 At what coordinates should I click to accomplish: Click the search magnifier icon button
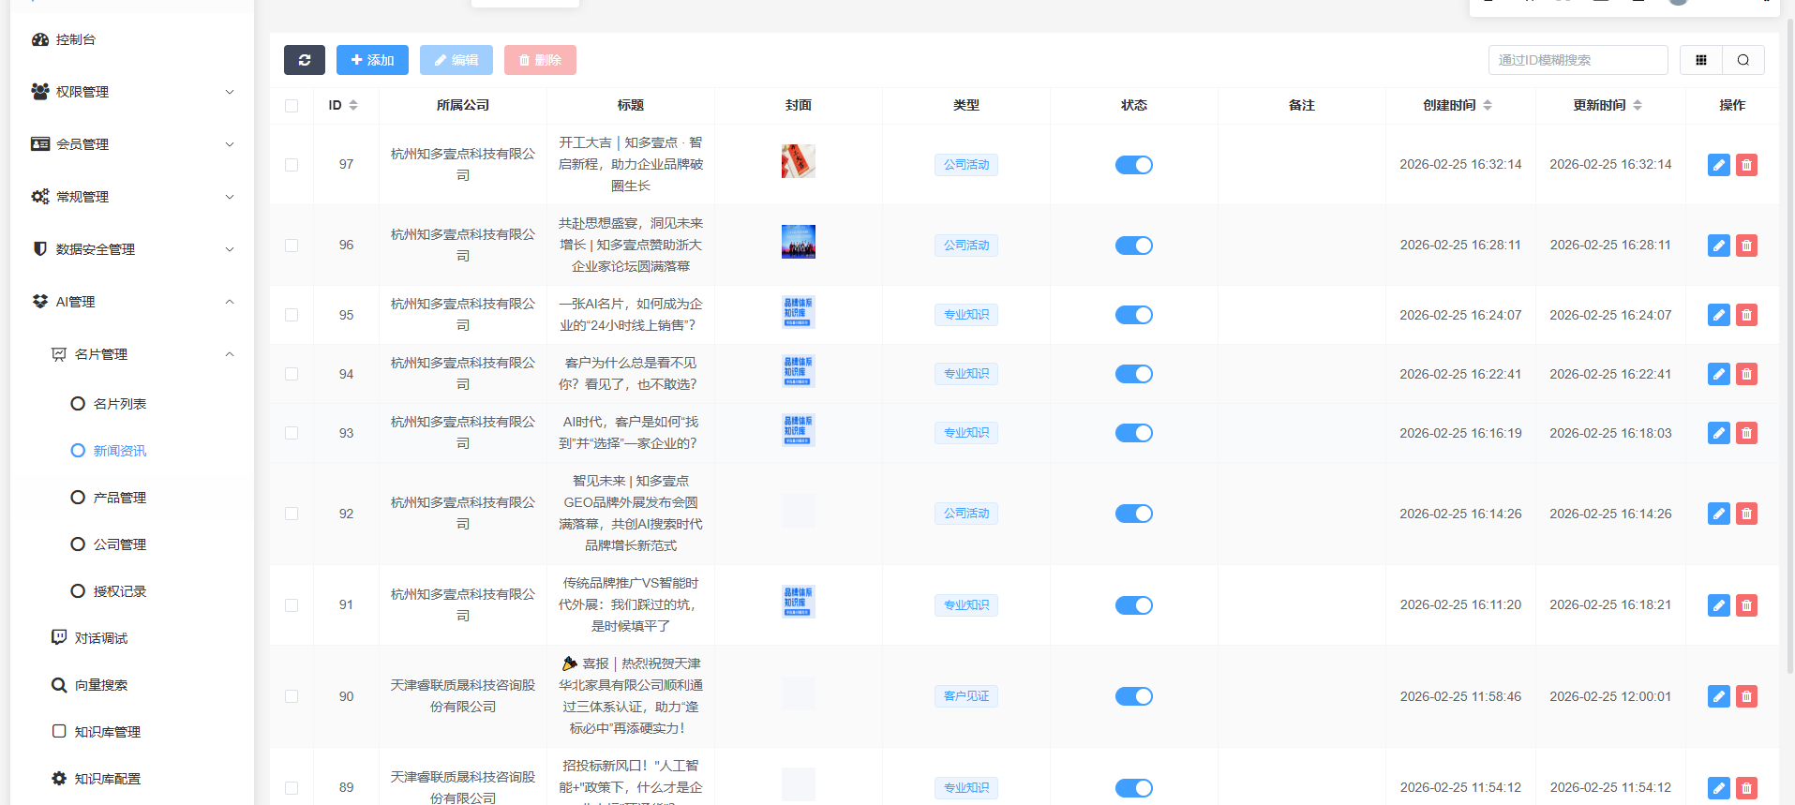click(1743, 60)
